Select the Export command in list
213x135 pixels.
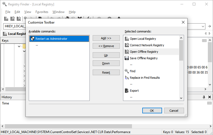(x=151, y=91)
